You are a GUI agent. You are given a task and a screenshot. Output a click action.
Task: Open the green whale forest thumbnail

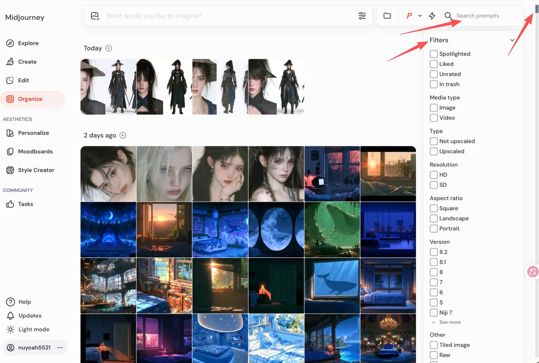tap(332, 229)
